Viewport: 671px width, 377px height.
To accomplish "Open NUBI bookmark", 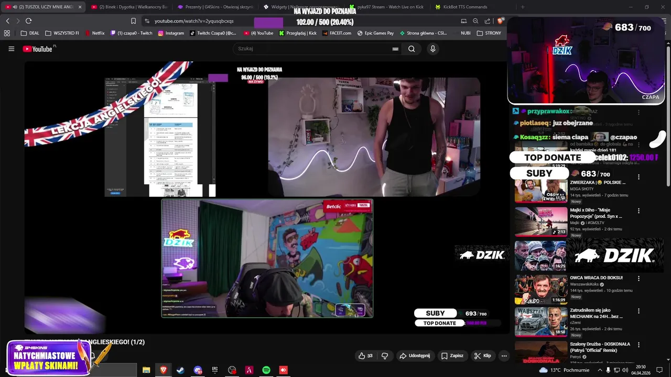I will (466, 33).
